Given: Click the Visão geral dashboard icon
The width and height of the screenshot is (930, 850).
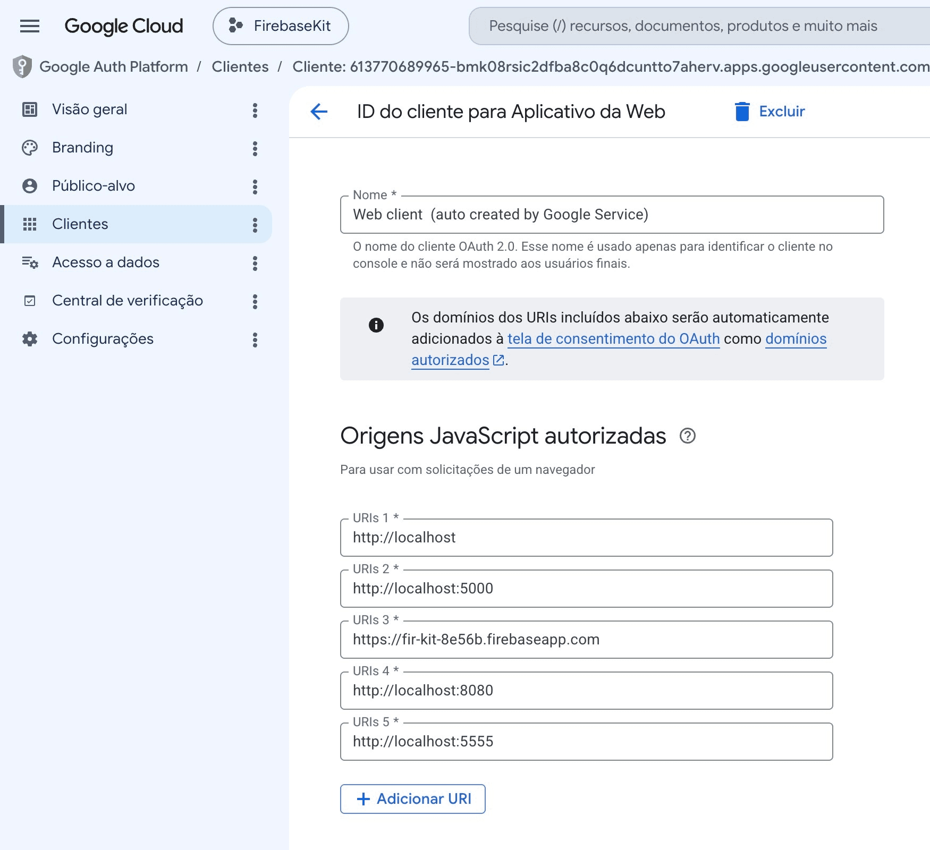Looking at the screenshot, I should coord(30,109).
